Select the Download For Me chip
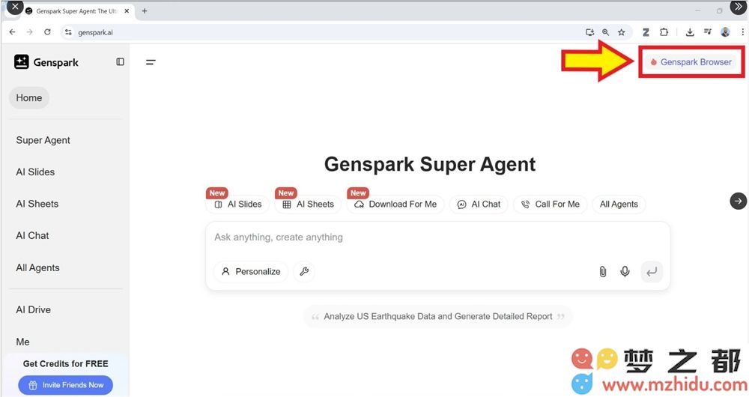Viewport: 749px width, 397px height. (x=395, y=204)
